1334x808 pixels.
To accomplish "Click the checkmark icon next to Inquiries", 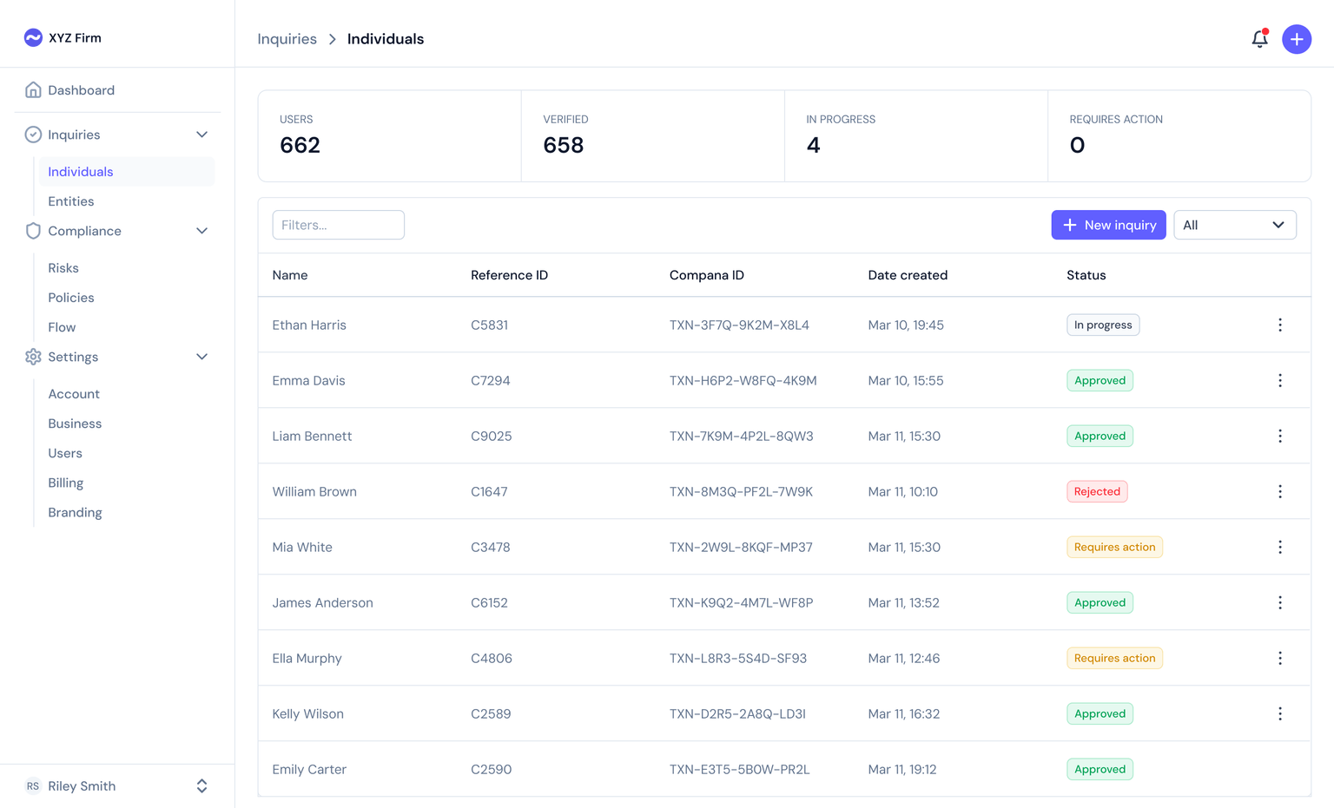I will [32, 135].
